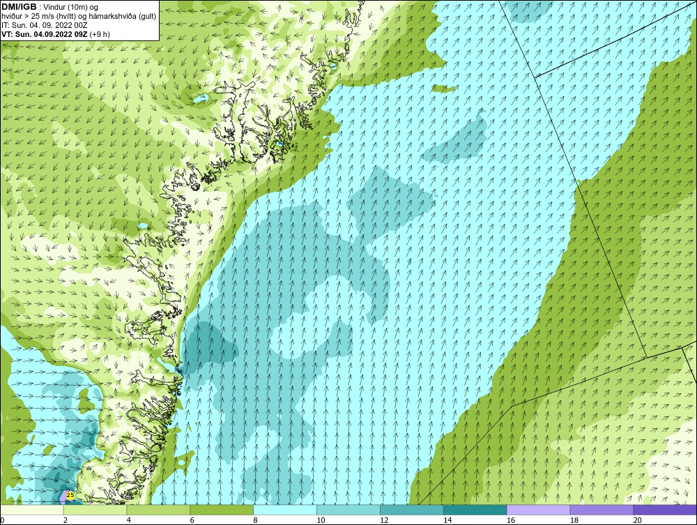Click the 18–20 m/s purple swatch
Image resolution: width=697 pixels, height=525 pixels.
(x=602, y=510)
